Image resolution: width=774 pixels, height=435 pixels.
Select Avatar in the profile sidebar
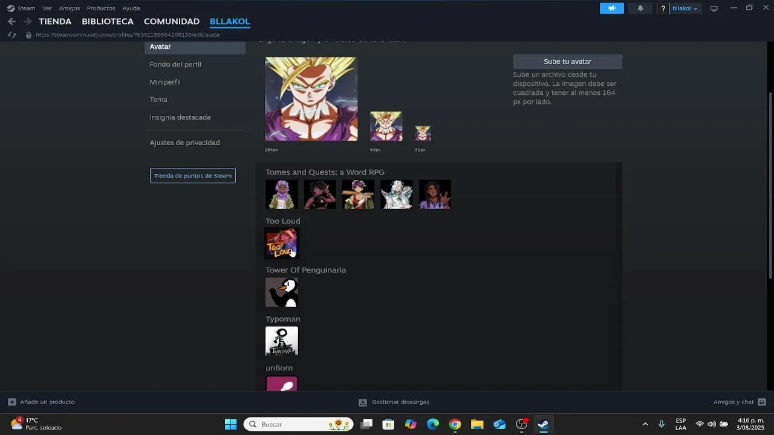[195, 47]
